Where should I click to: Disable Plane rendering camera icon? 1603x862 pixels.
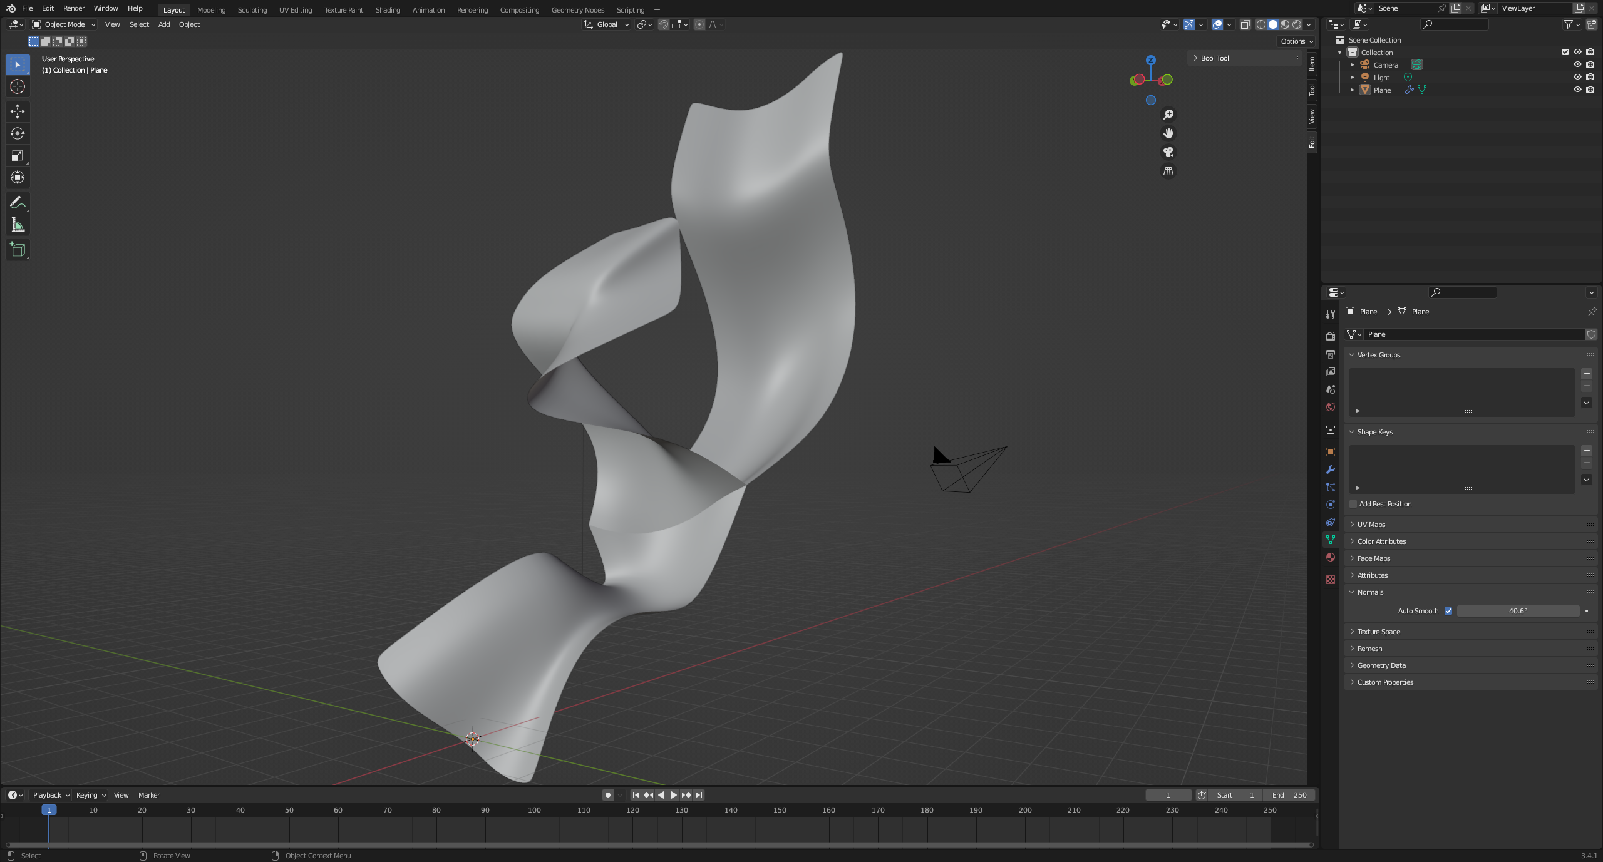1590,90
